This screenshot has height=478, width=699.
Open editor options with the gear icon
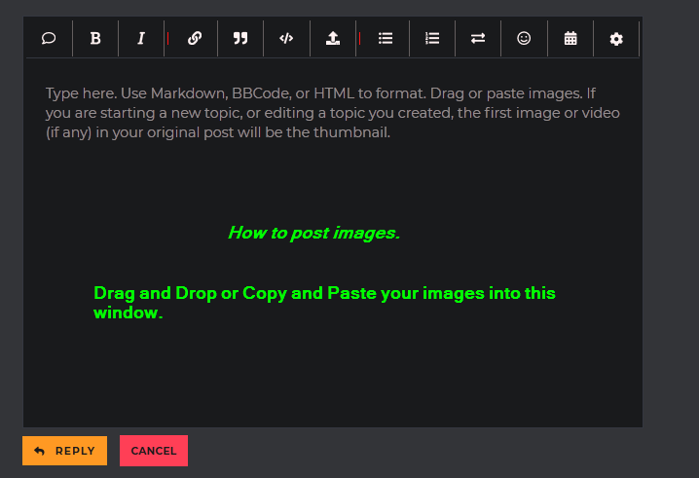[x=616, y=39]
